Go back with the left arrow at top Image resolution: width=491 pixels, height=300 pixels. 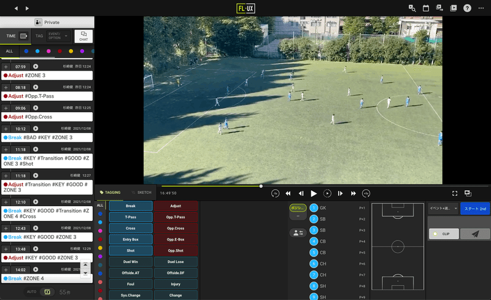click(16, 9)
